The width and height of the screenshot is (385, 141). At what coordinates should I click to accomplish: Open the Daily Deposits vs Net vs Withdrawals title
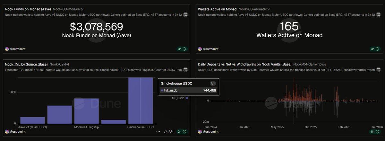245,64
